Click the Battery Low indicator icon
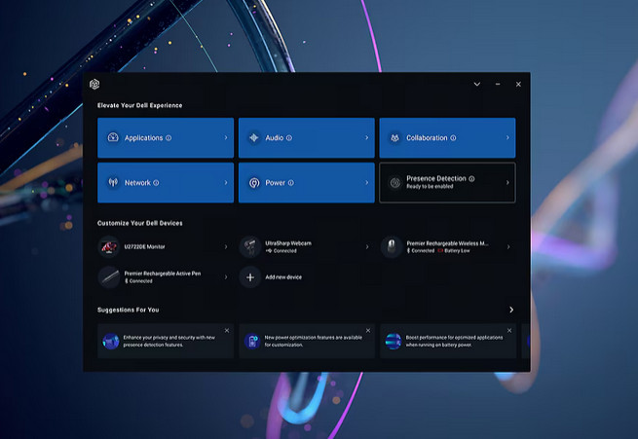This screenshot has height=439, width=638. [x=440, y=251]
